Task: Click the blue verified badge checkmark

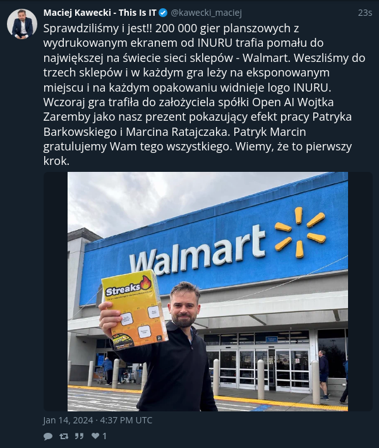Action: pyautogui.click(x=163, y=13)
